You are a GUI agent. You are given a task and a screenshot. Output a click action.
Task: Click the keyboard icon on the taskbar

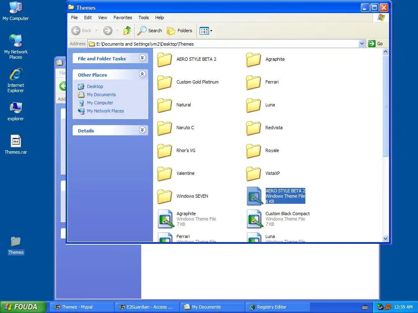[x=365, y=307]
